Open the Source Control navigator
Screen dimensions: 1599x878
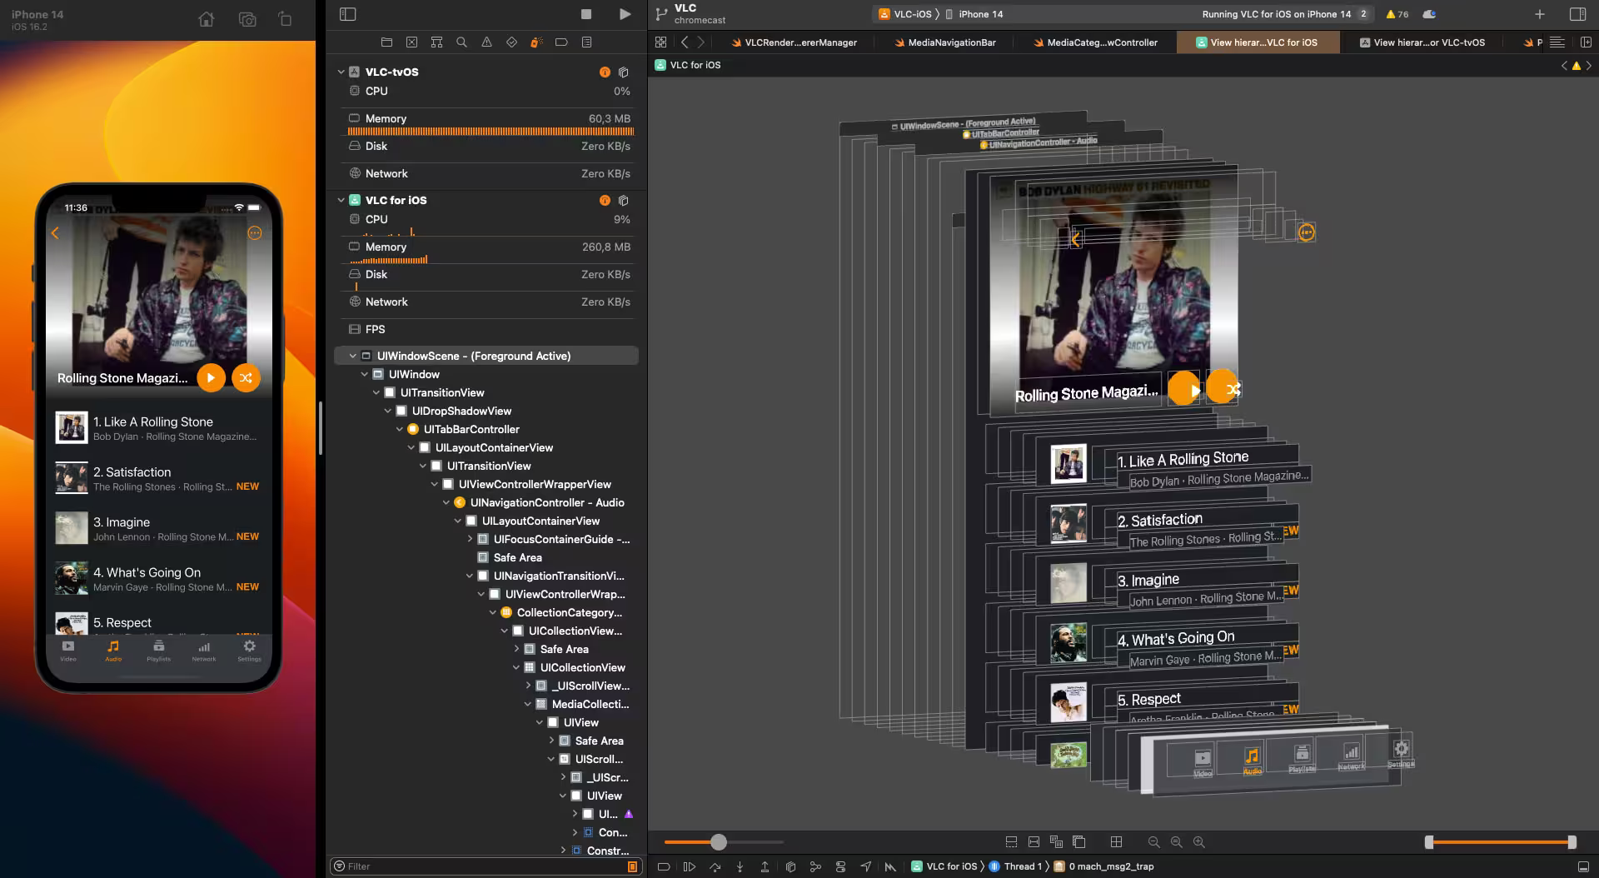tap(411, 42)
